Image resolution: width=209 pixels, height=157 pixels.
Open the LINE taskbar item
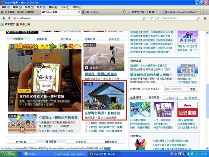39,154
